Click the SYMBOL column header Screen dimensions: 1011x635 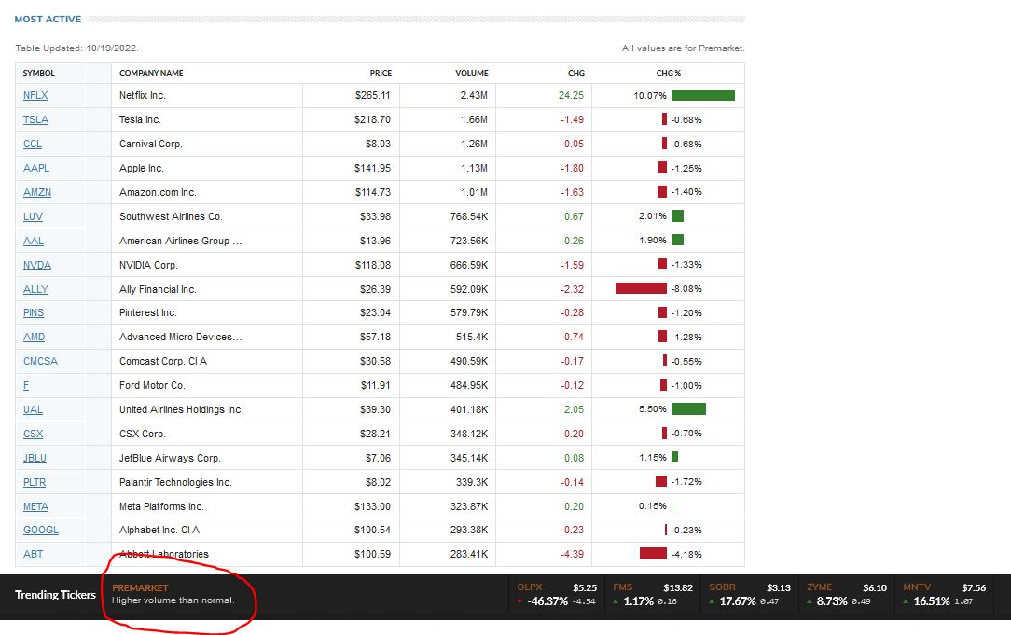38,73
